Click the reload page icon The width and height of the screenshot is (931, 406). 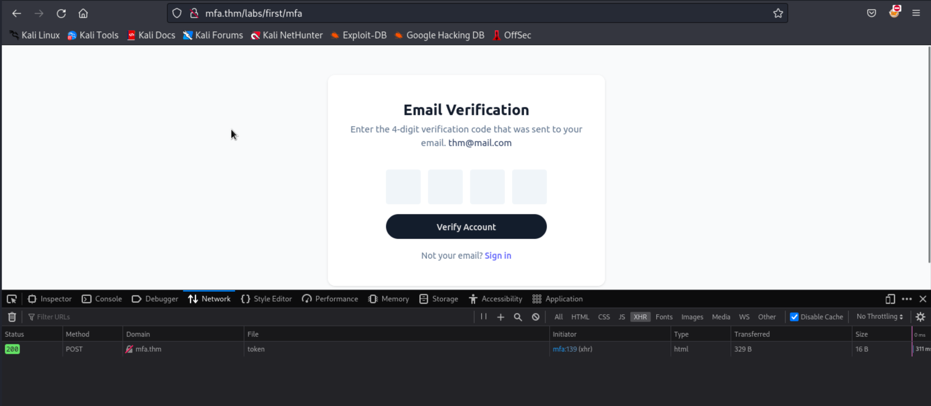coord(61,13)
